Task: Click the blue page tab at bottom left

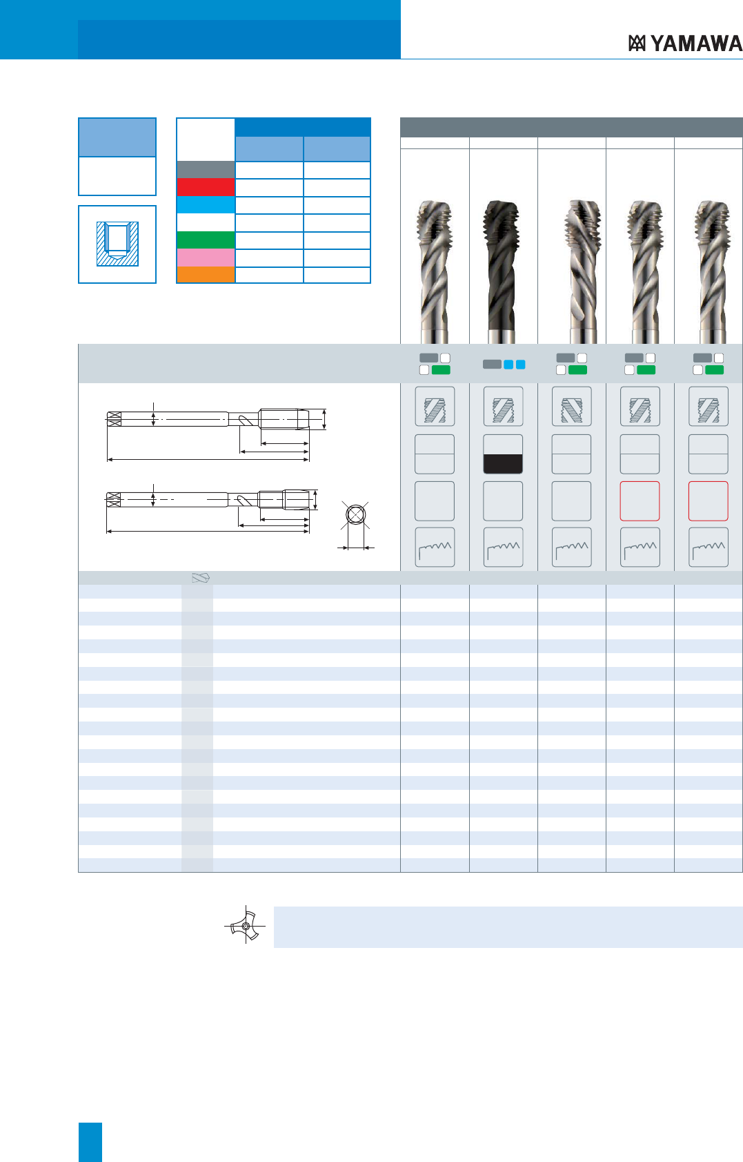Action: (x=90, y=1142)
